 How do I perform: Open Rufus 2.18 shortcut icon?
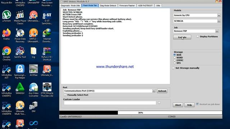(x=47, y=53)
